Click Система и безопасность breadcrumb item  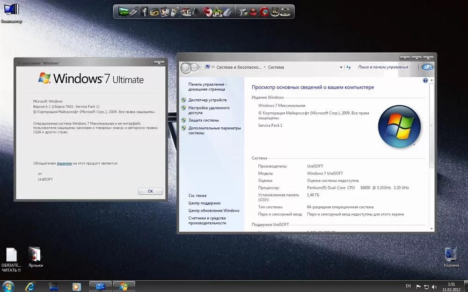point(240,67)
